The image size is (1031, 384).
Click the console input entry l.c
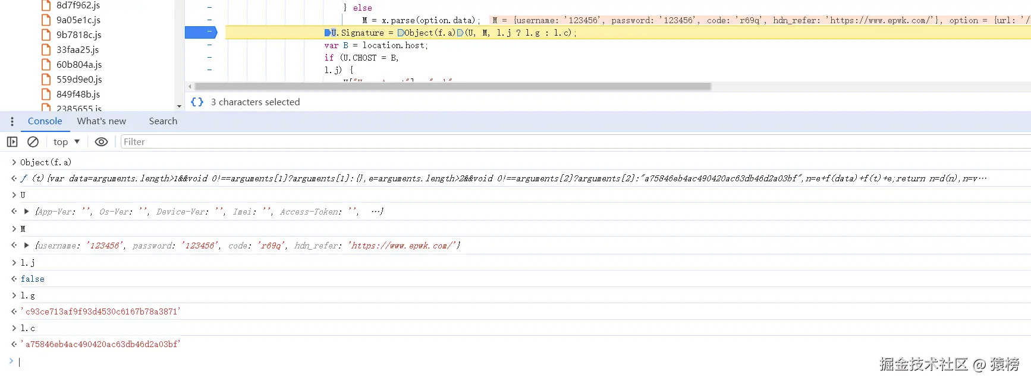28,328
